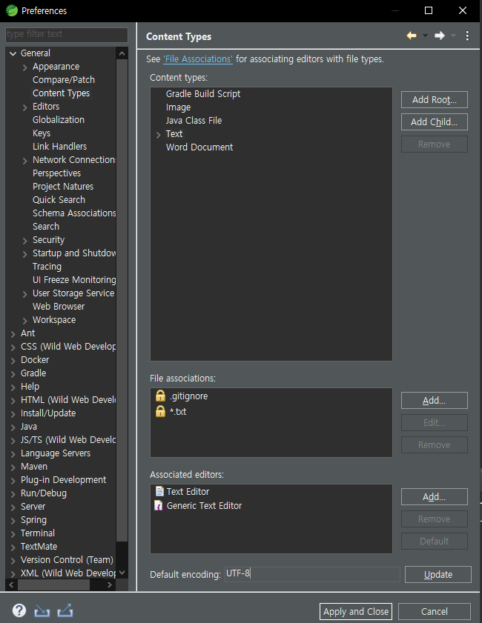Screen dimensions: 482x623
Task: Click the Text Editor document icon
Action: [x=159, y=491]
